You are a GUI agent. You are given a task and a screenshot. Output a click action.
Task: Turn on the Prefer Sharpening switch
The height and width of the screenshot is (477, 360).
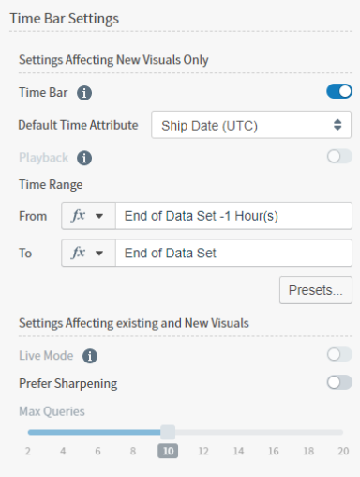tap(339, 382)
